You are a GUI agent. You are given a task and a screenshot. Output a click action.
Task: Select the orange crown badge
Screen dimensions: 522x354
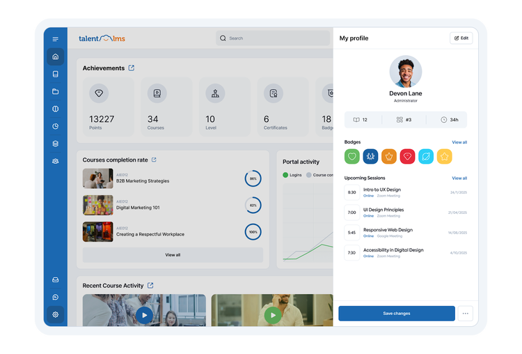click(x=389, y=156)
